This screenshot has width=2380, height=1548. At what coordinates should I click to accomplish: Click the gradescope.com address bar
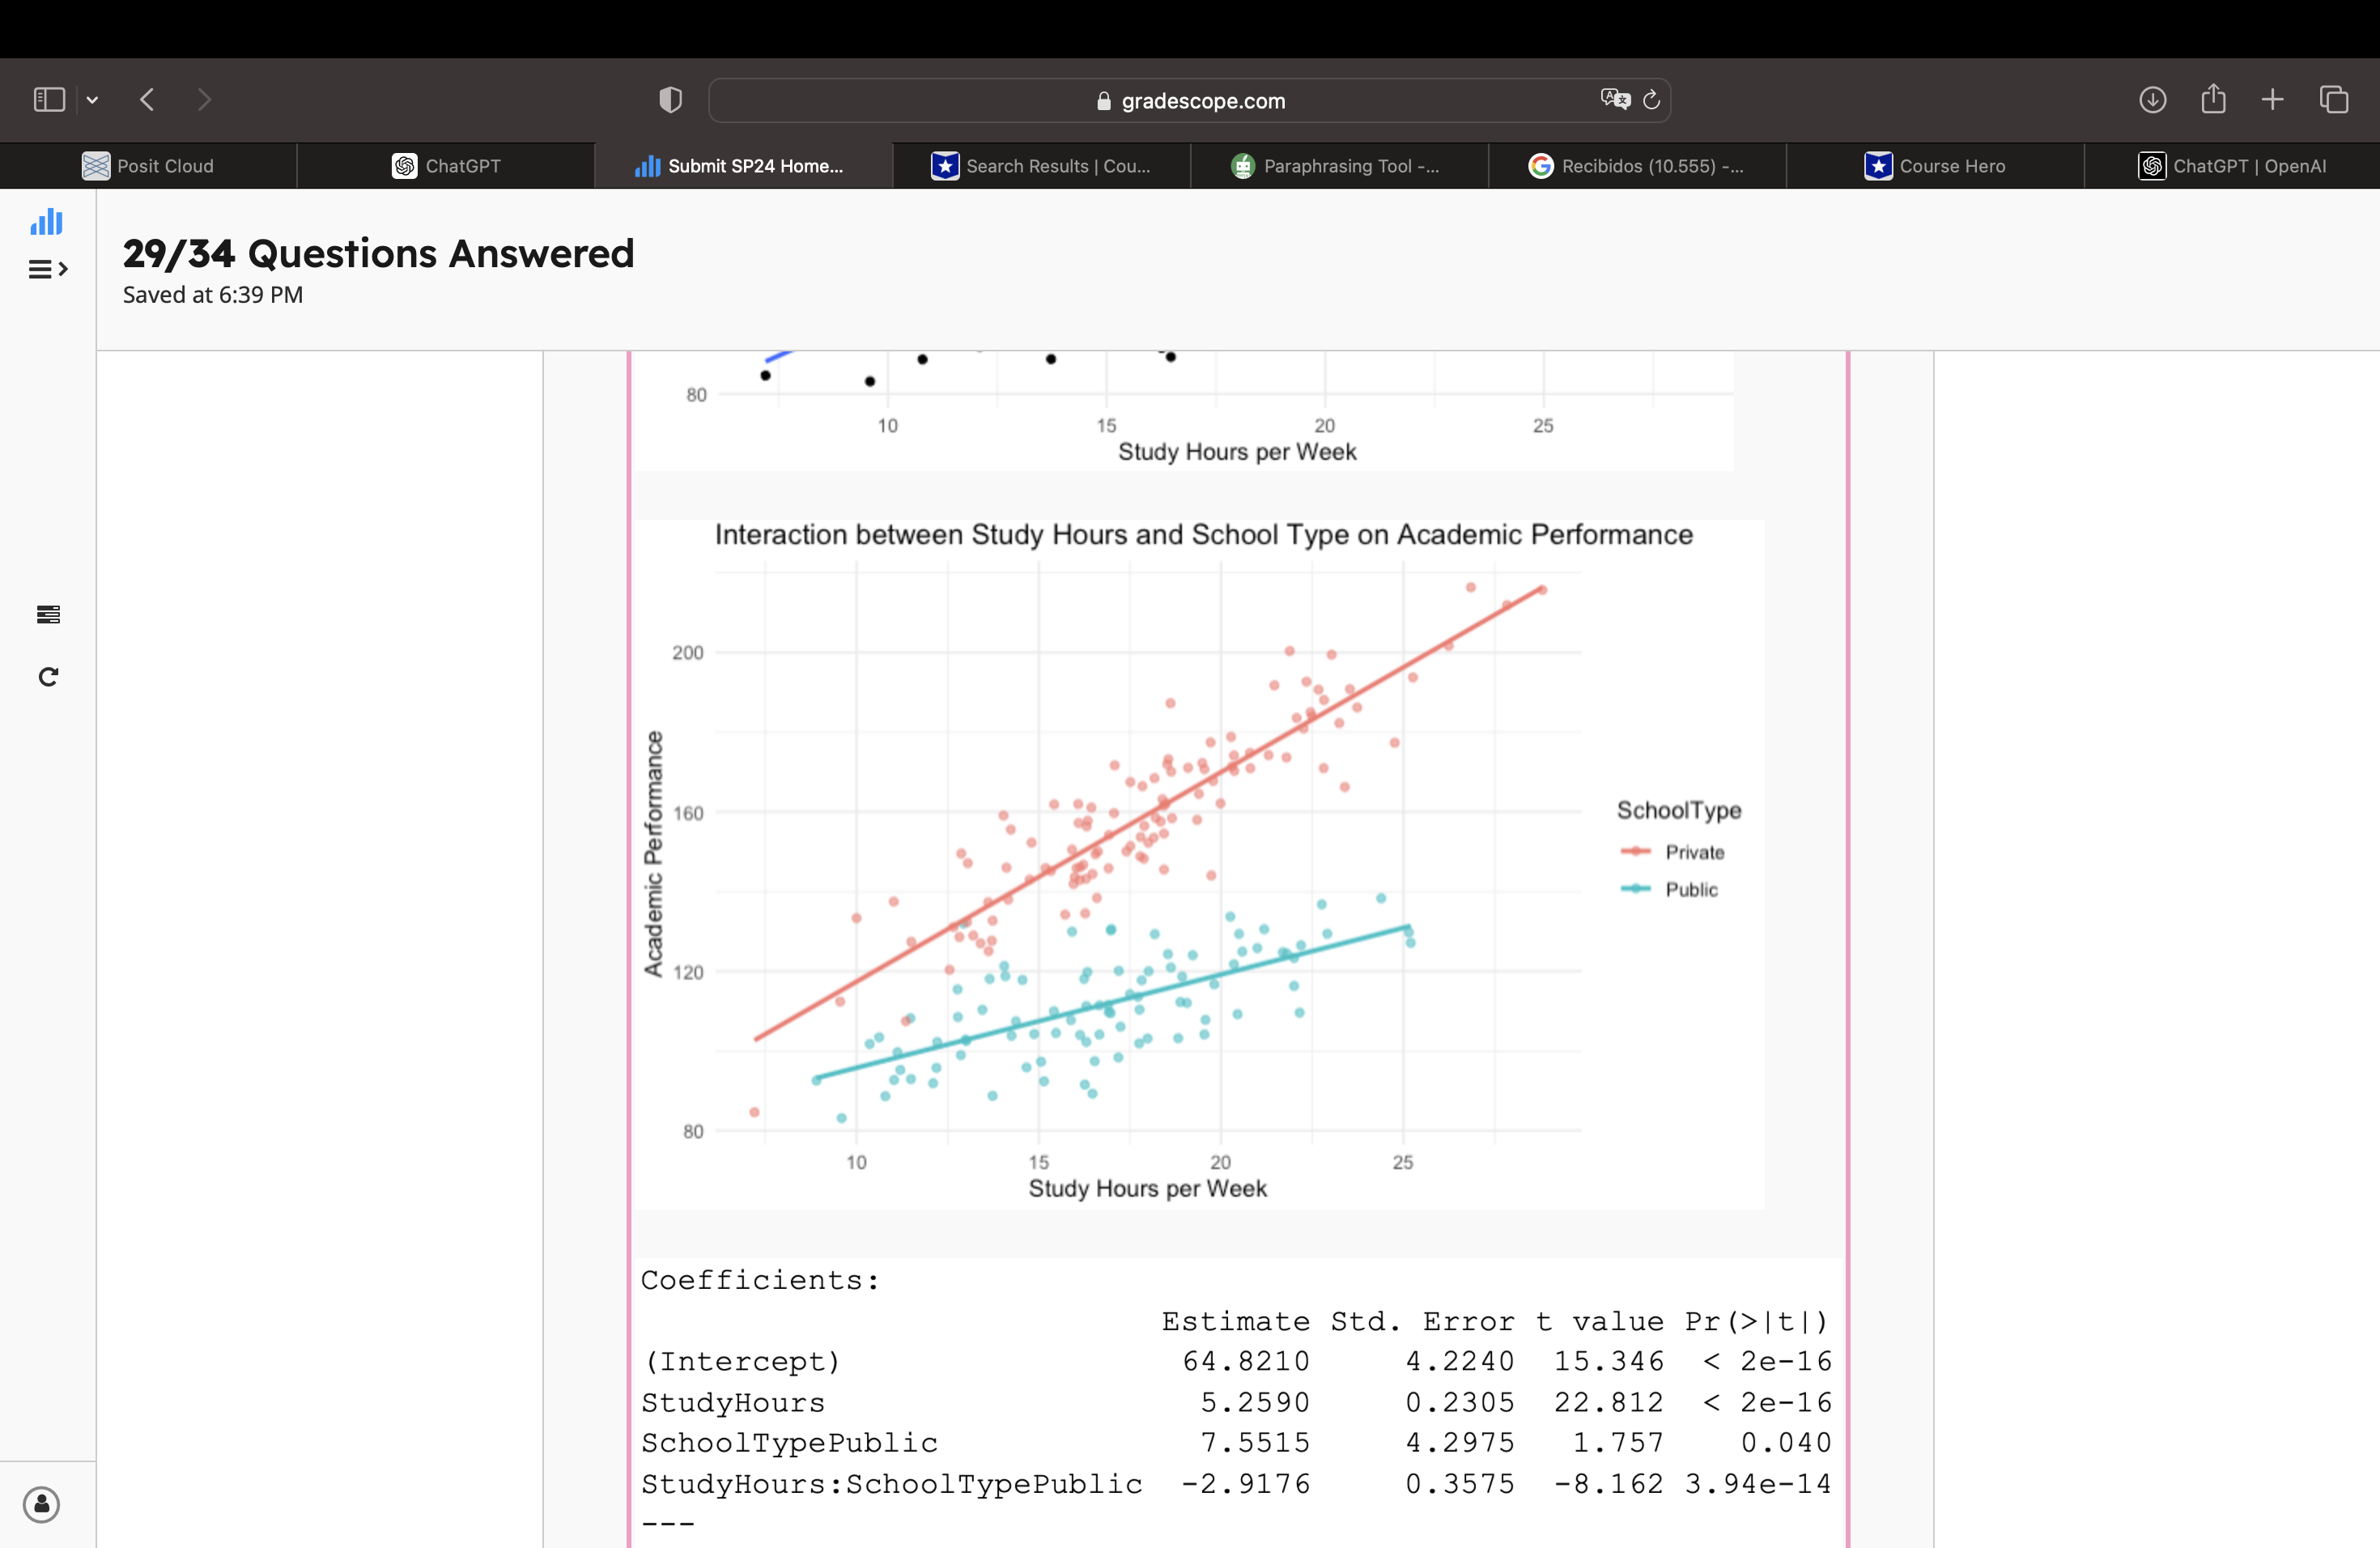[x=1190, y=101]
